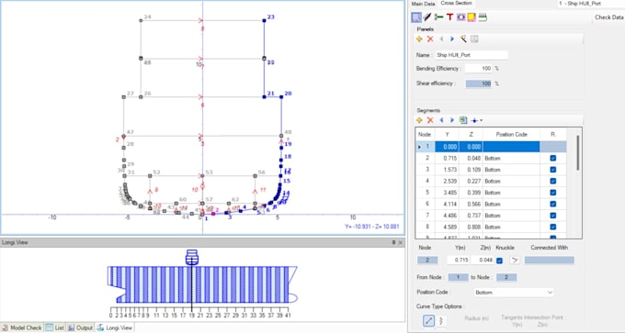Click the Segments table vertical scrollbar
The height and width of the screenshot is (333, 625).
pyautogui.click(x=577, y=153)
